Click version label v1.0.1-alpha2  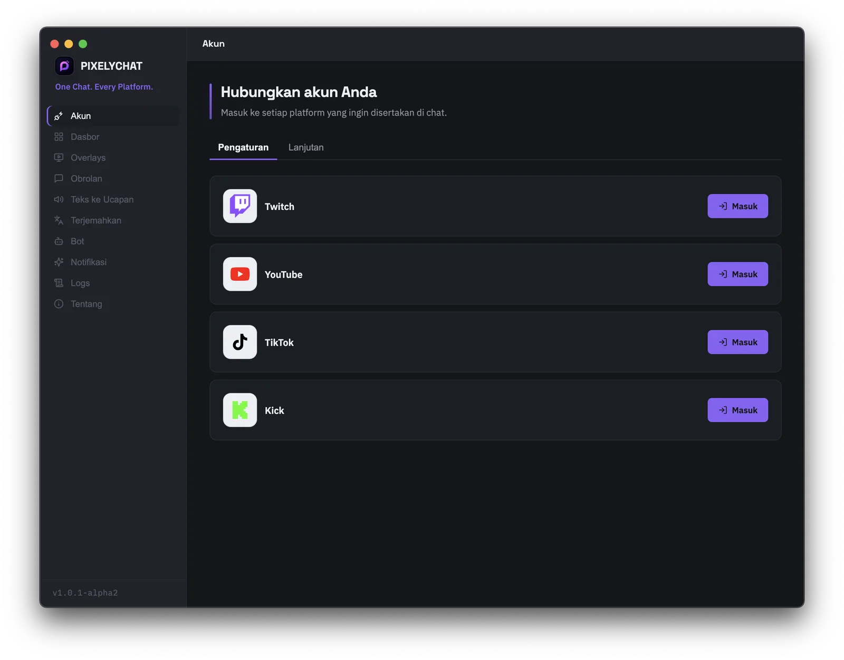tap(85, 593)
